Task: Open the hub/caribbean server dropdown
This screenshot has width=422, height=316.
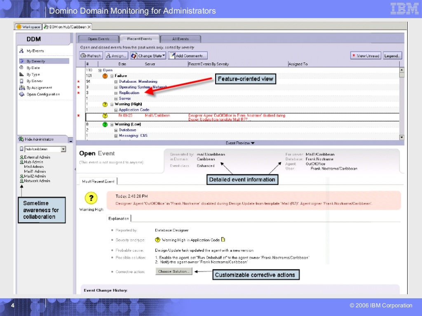Action: coord(63,149)
